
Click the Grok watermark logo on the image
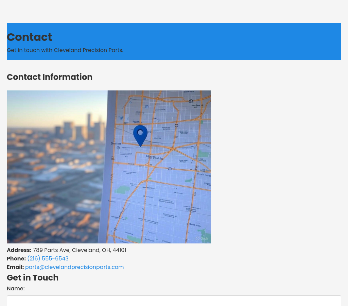pos(202,238)
